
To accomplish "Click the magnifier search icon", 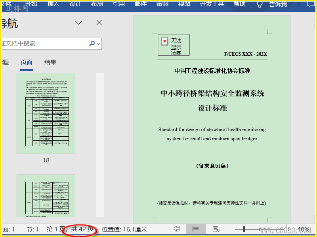I will [92, 43].
